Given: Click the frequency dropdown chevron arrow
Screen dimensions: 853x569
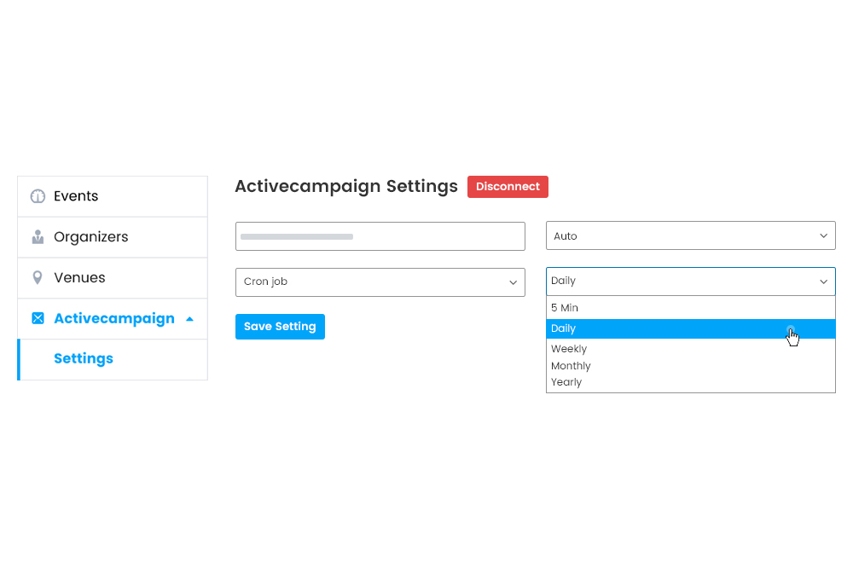Looking at the screenshot, I should pyautogui.click(x=823, y=282).
